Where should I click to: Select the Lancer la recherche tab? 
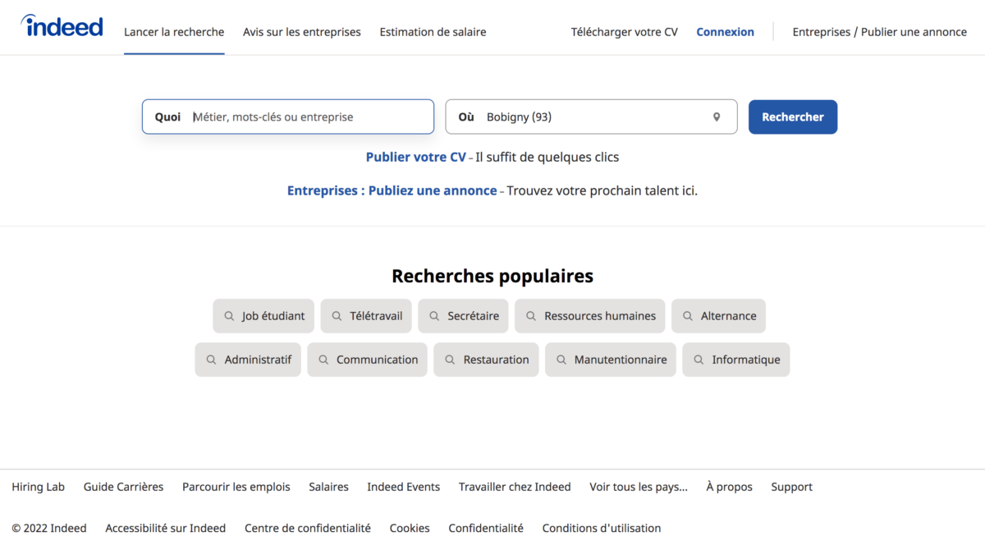174,32
